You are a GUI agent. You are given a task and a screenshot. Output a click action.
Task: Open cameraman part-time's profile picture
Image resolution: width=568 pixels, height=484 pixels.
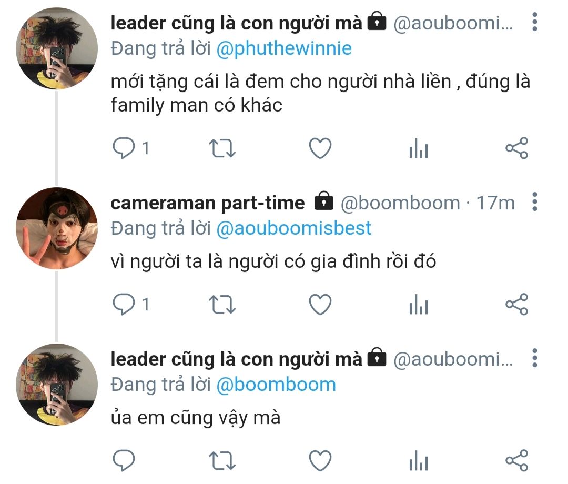(x=57, y=228)
